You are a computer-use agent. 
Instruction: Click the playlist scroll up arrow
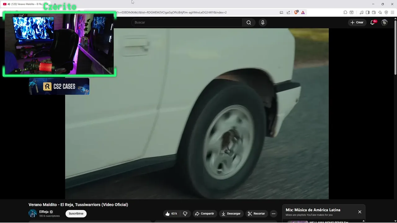pyautogui.click(x=364, y=221)
